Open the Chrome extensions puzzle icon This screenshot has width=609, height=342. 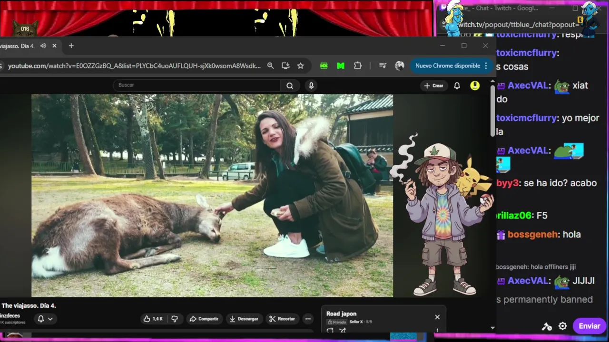(x=358, y=66)
